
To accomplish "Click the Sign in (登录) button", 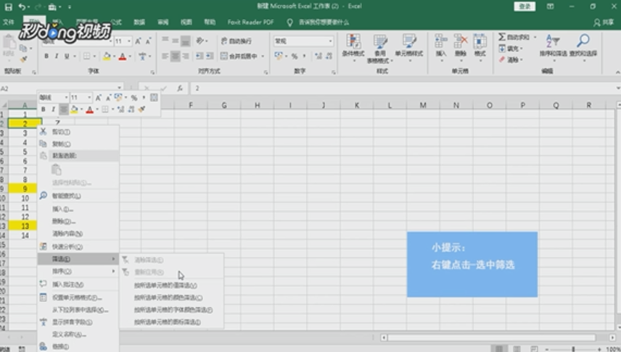I will 525,7.
